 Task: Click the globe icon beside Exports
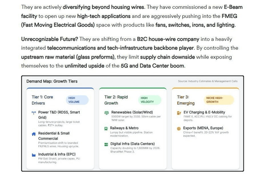[x=179, y=128]
